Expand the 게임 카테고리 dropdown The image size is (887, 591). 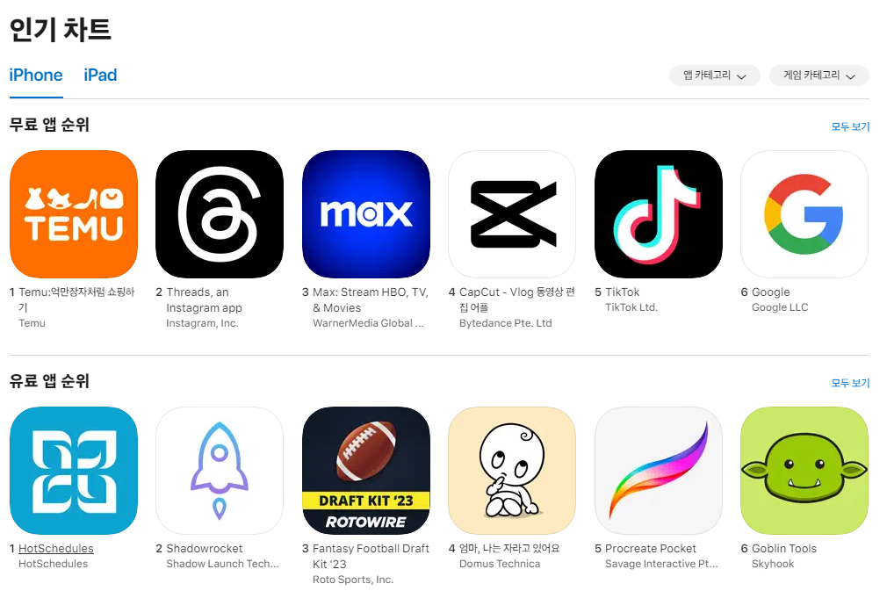point(818,76)
